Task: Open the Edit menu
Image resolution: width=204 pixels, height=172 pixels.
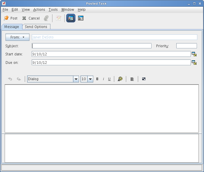Action: (15, 10)
